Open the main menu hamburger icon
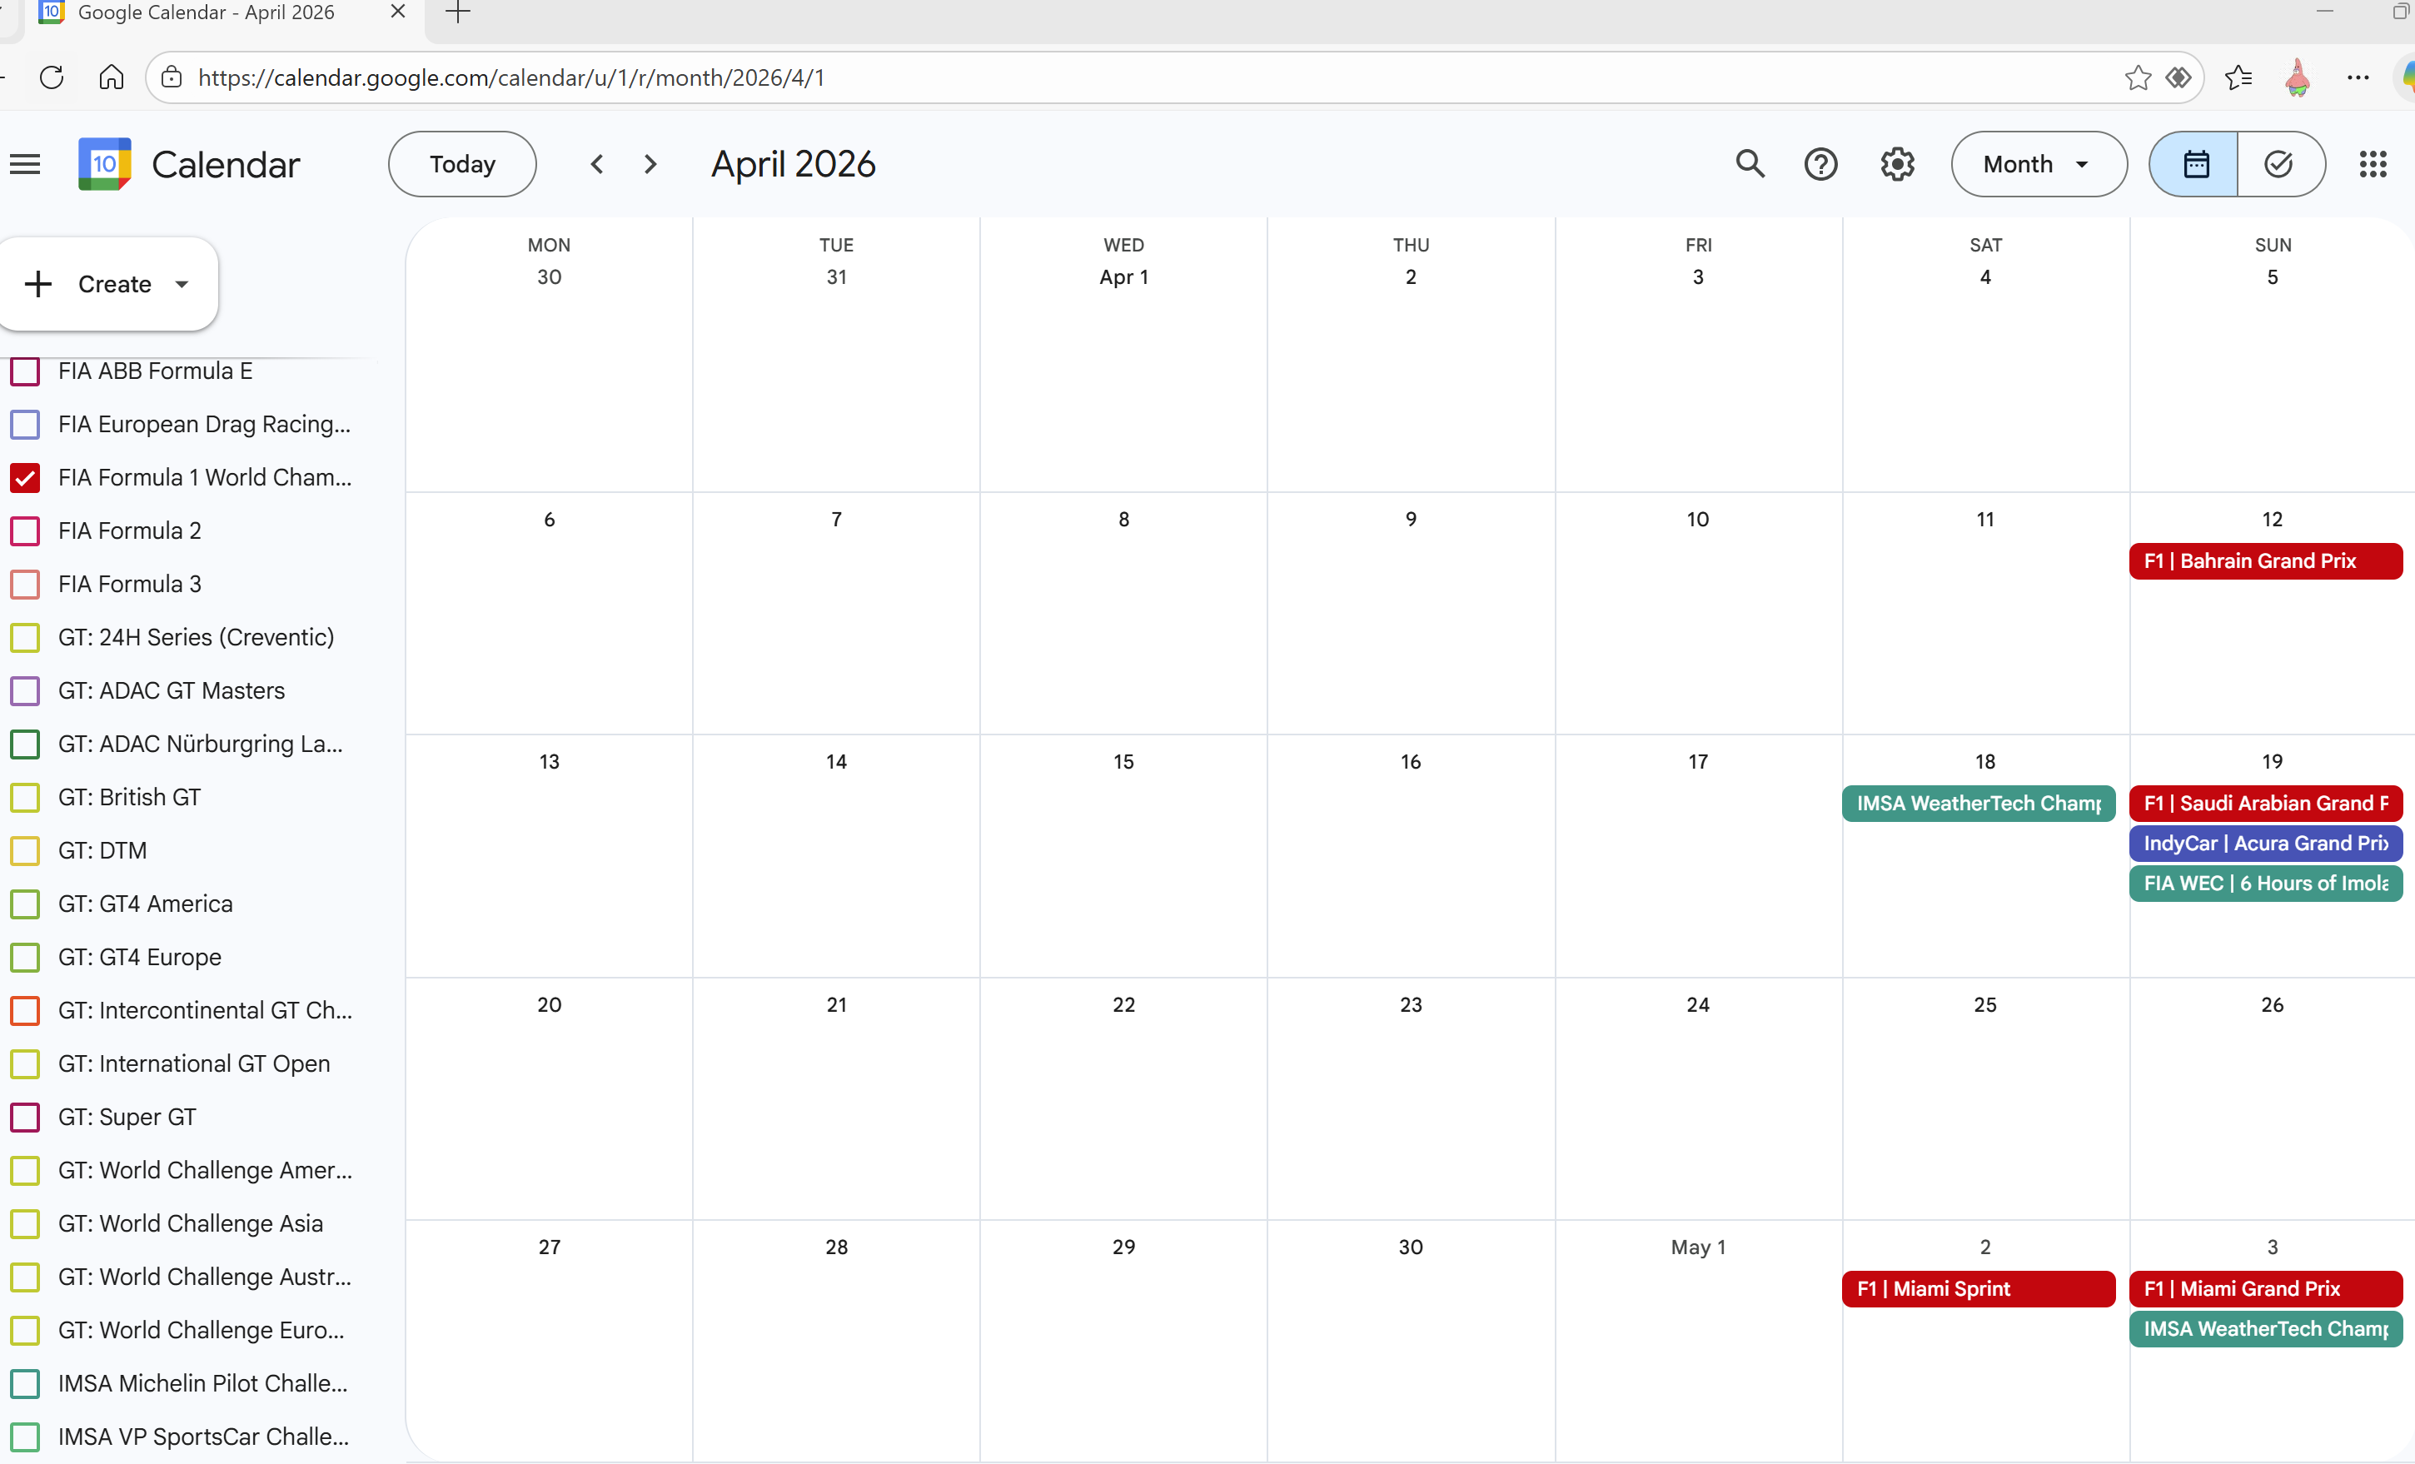Viewport: 2415px width, 1464px height. click(x=26, y=165)
